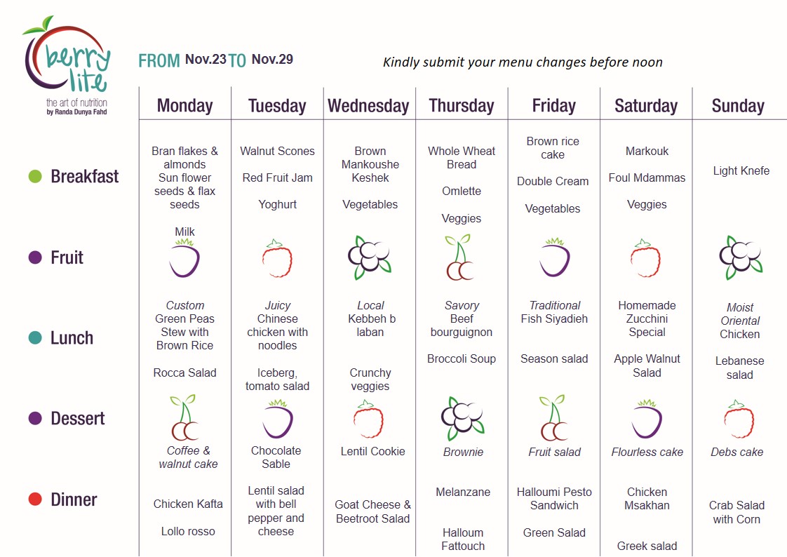Click the Berry Lite logo
Image resolution: width=787 pixels, height=557 pixels.
click(66, 65)
